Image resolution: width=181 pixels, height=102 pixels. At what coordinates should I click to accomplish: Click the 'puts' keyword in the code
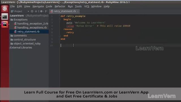point(69,23)
